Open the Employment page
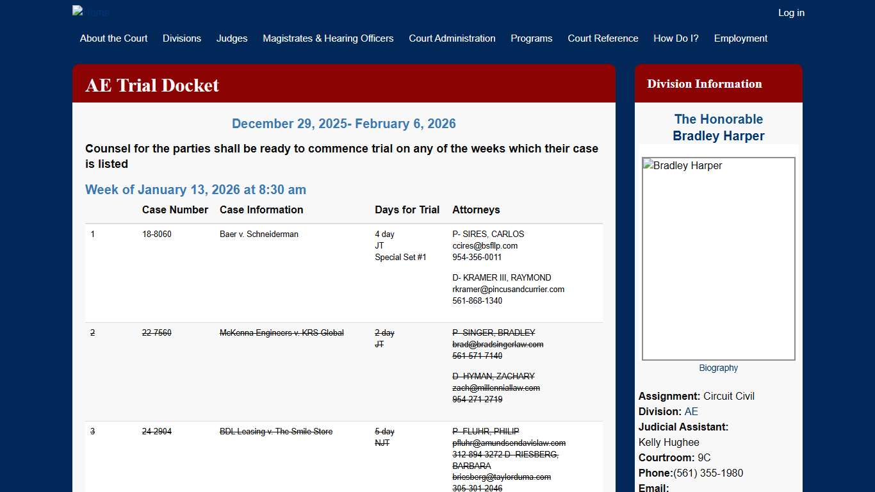This screenshot has height=492, width=875. (740, 38)
